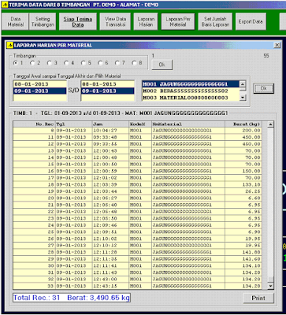Image resolution: width=286 pixels, height=315 pixels.
Task: Select Timbangan radio option 2
Action: tap(35, 63)
